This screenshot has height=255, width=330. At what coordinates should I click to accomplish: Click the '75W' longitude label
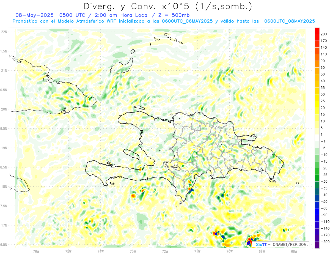(x=68, y=251)
